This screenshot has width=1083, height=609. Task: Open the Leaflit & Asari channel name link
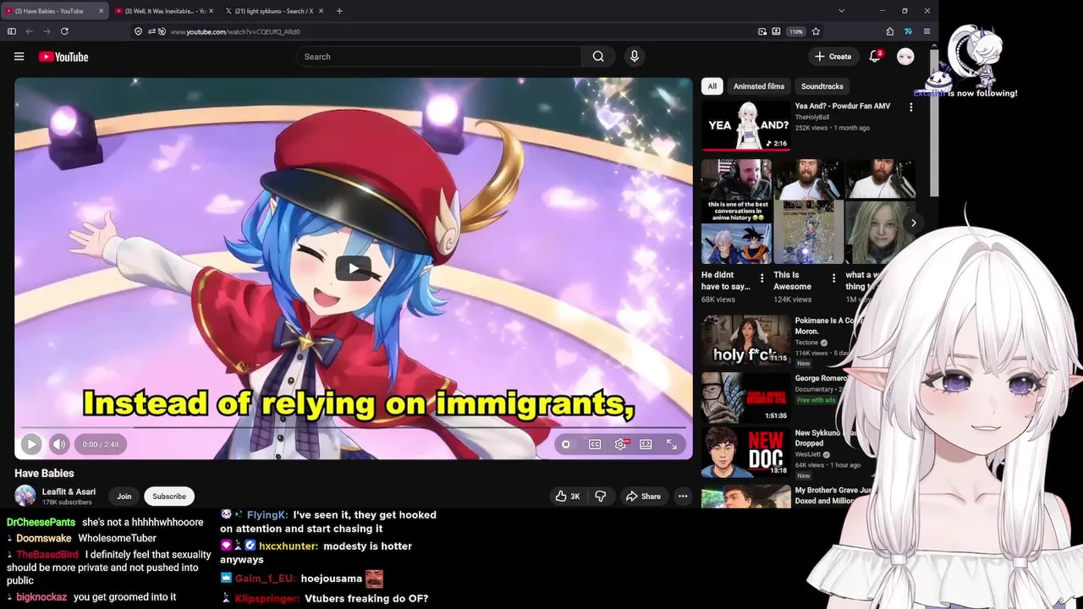69,491
